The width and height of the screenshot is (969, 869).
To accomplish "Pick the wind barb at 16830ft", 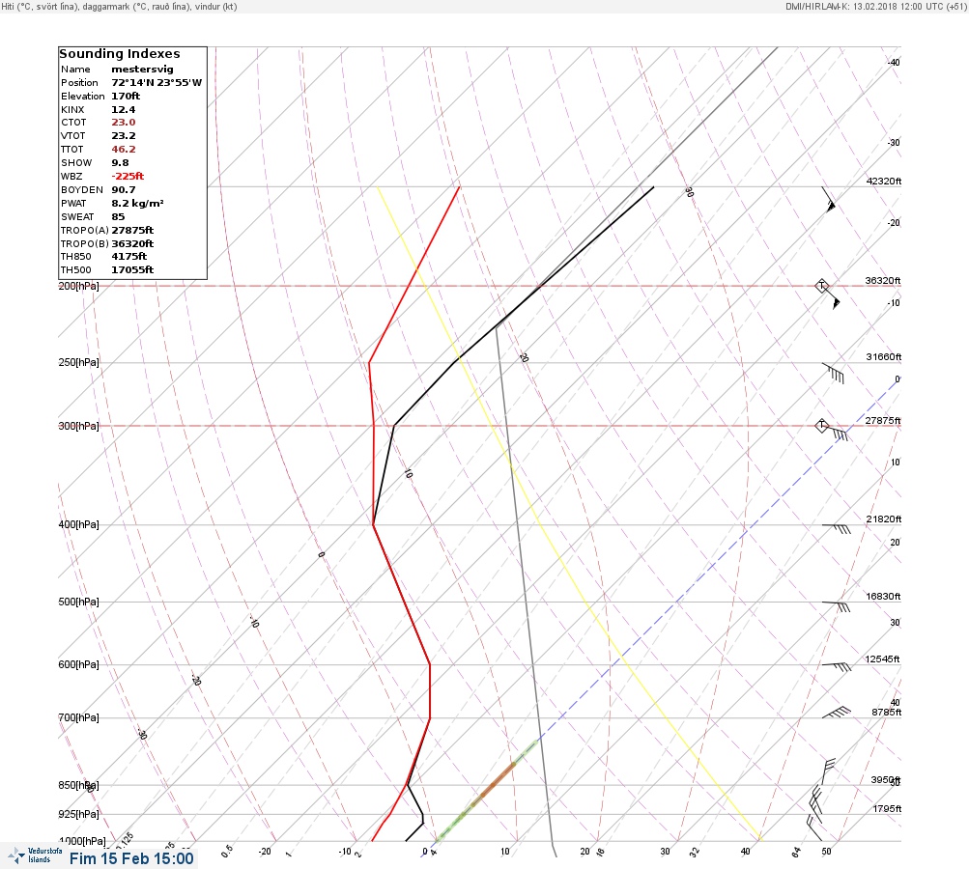I will tap(837, 606).
